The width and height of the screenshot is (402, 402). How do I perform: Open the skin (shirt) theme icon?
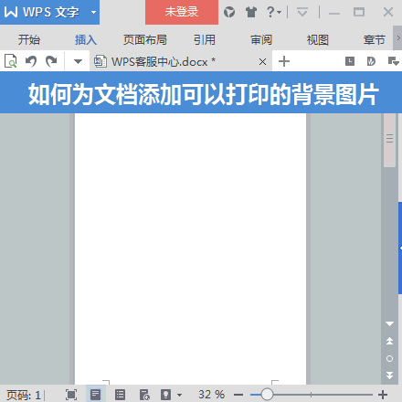click(251, 12)
